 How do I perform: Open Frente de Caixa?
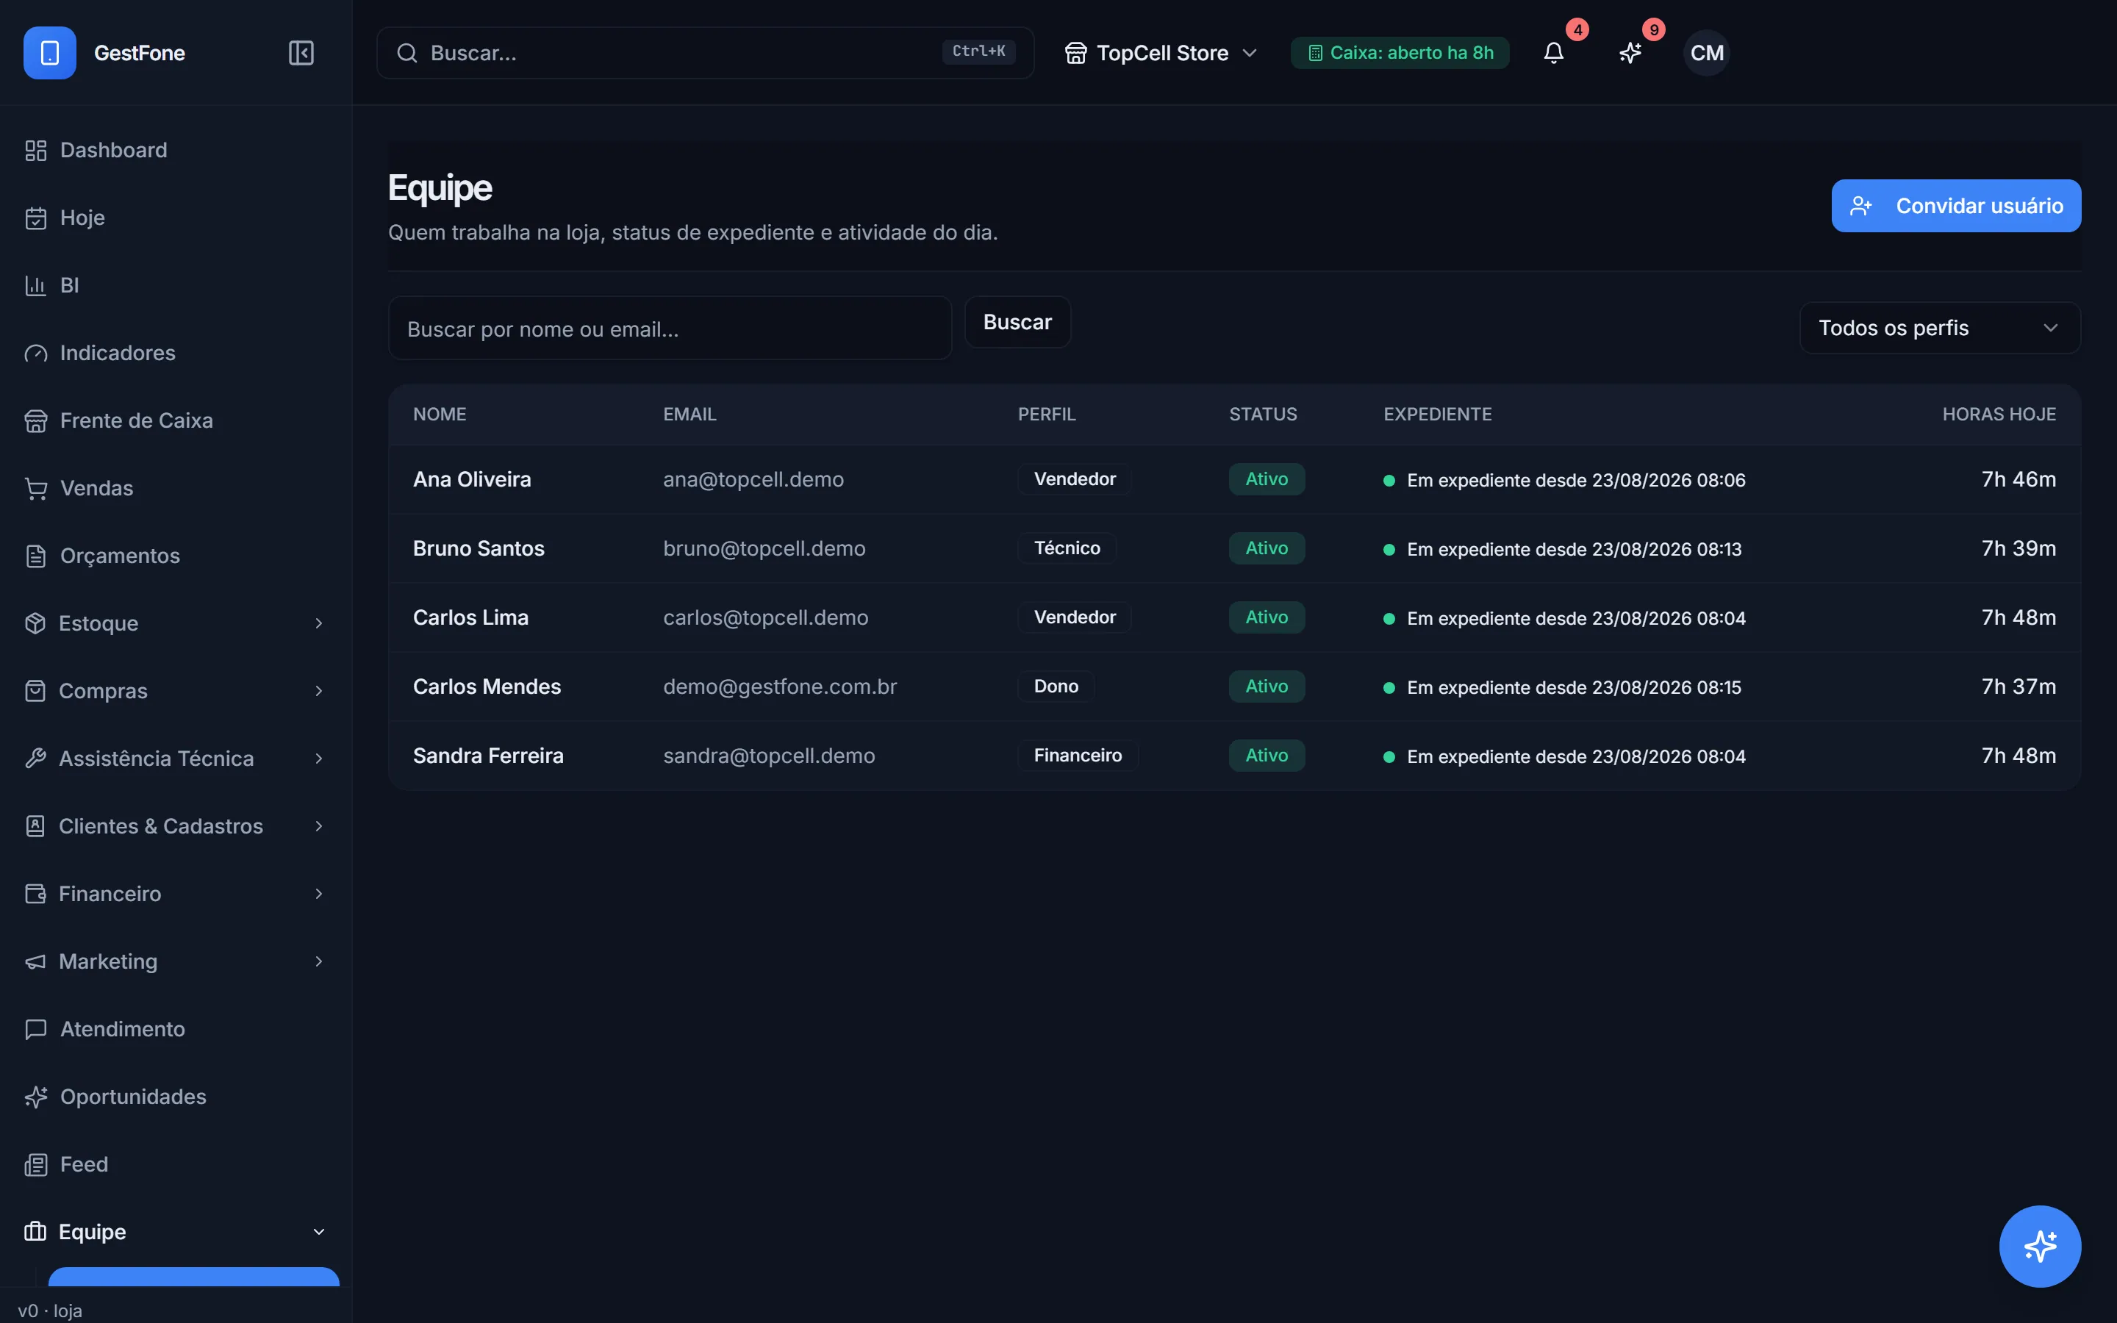(175, 421)
